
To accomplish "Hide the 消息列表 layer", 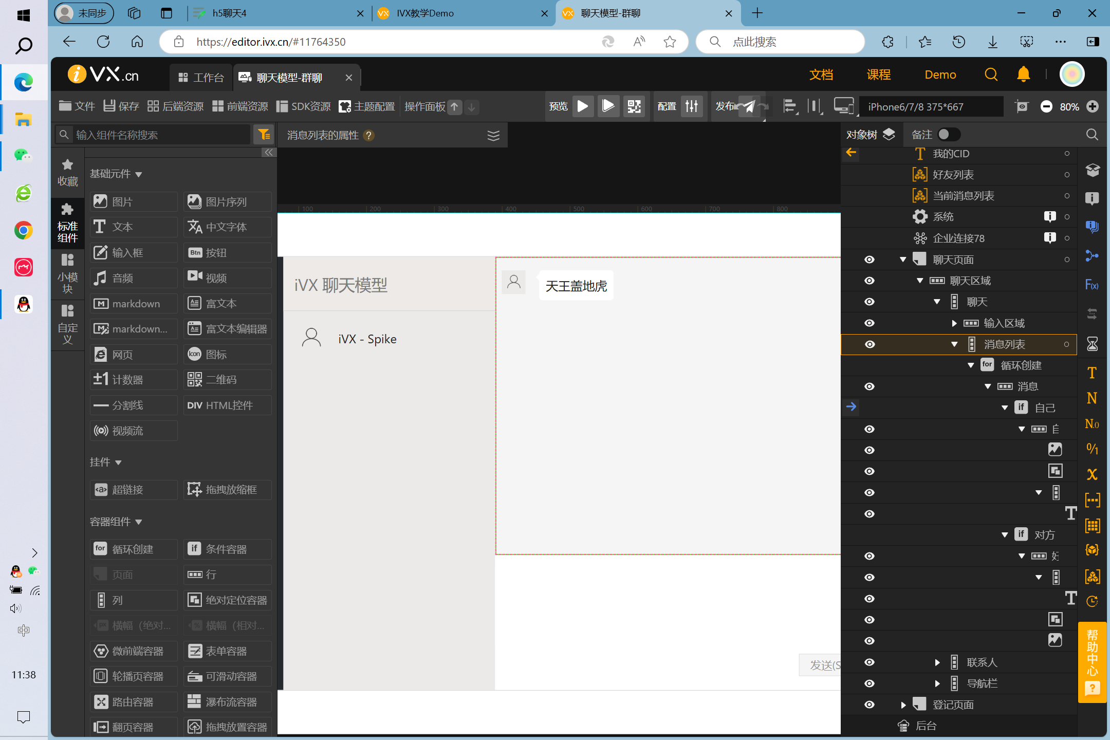I will point(869,344).
